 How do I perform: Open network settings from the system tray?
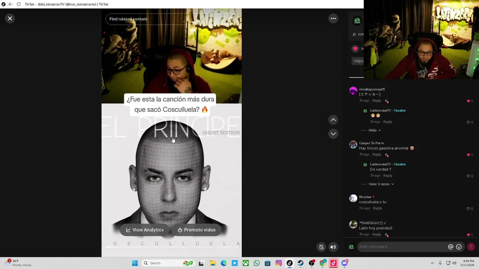(x=448, y=263)
